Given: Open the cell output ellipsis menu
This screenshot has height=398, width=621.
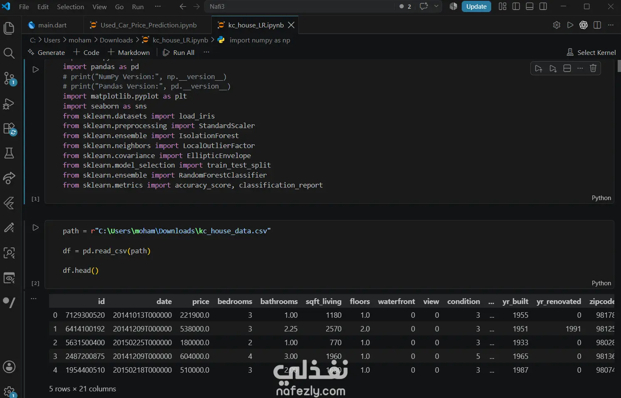Looking at the screenshot, I should coord(34,298).
